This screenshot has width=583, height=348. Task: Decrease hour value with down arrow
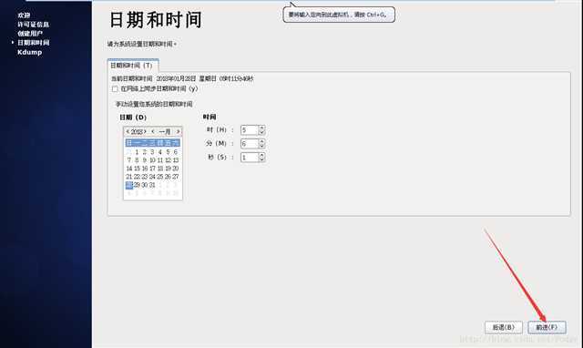click(261, 132)
